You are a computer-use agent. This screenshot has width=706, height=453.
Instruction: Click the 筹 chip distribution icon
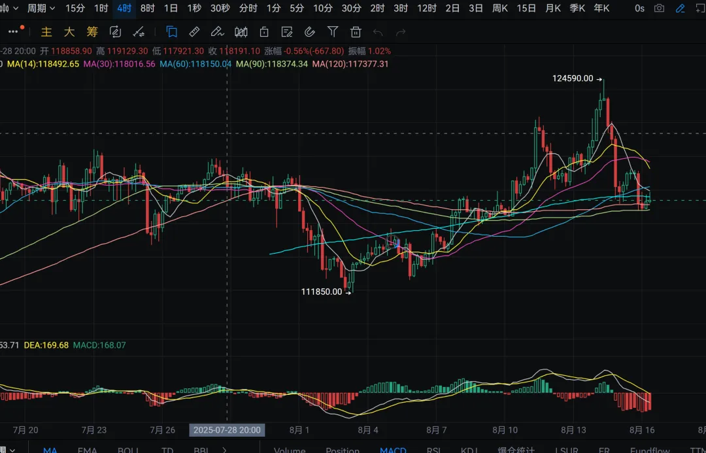tap(92, 31)
